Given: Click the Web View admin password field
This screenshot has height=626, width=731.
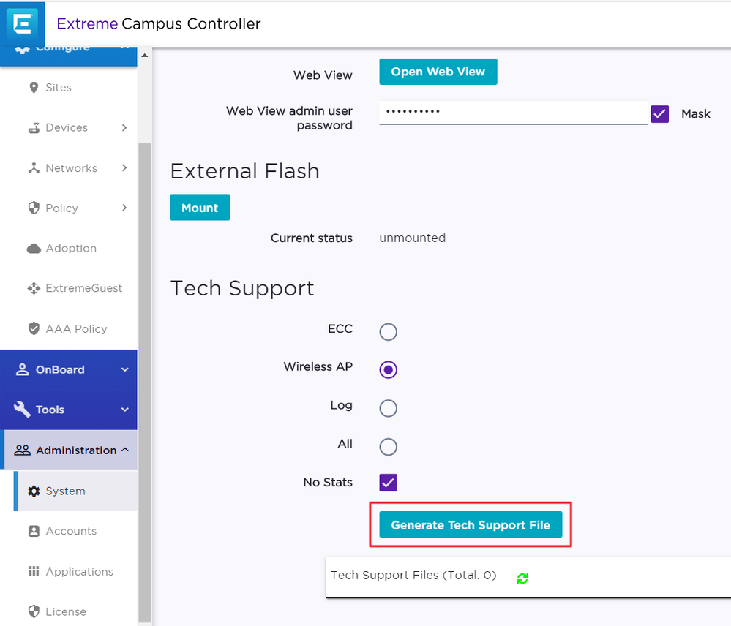Looking at the screenshot, I should (x=512, y=112).
